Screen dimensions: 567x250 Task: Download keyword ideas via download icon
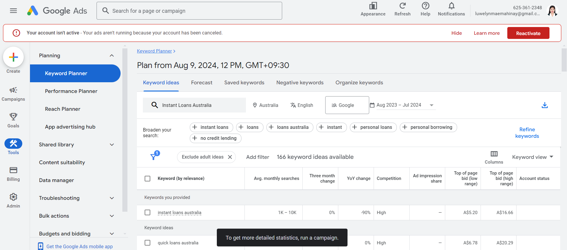544,105
